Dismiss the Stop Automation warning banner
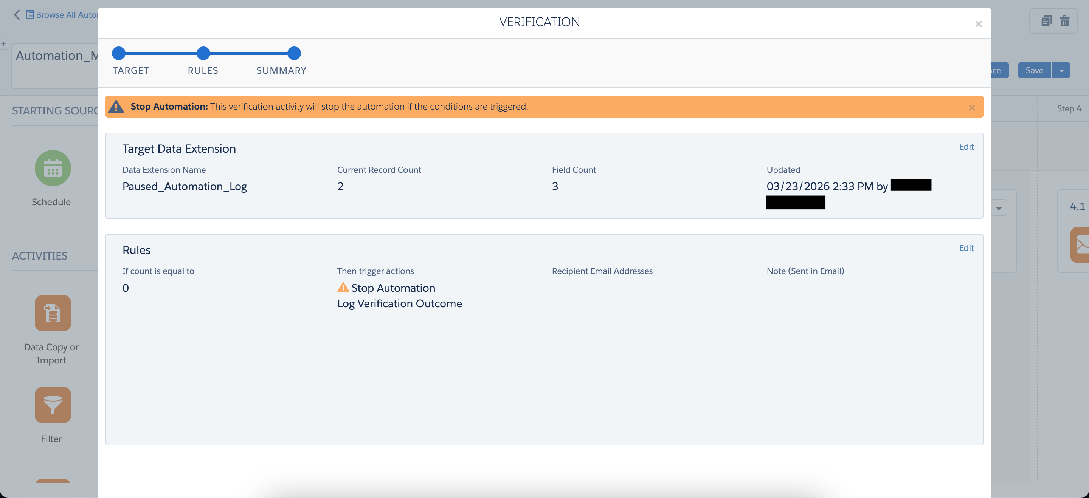Screen dimensions: 1089x498 coord(971,108)
